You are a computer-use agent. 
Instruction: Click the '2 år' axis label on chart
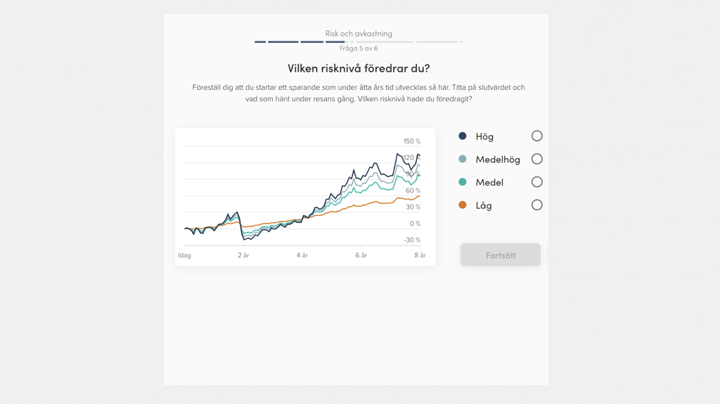coord(243,256)
